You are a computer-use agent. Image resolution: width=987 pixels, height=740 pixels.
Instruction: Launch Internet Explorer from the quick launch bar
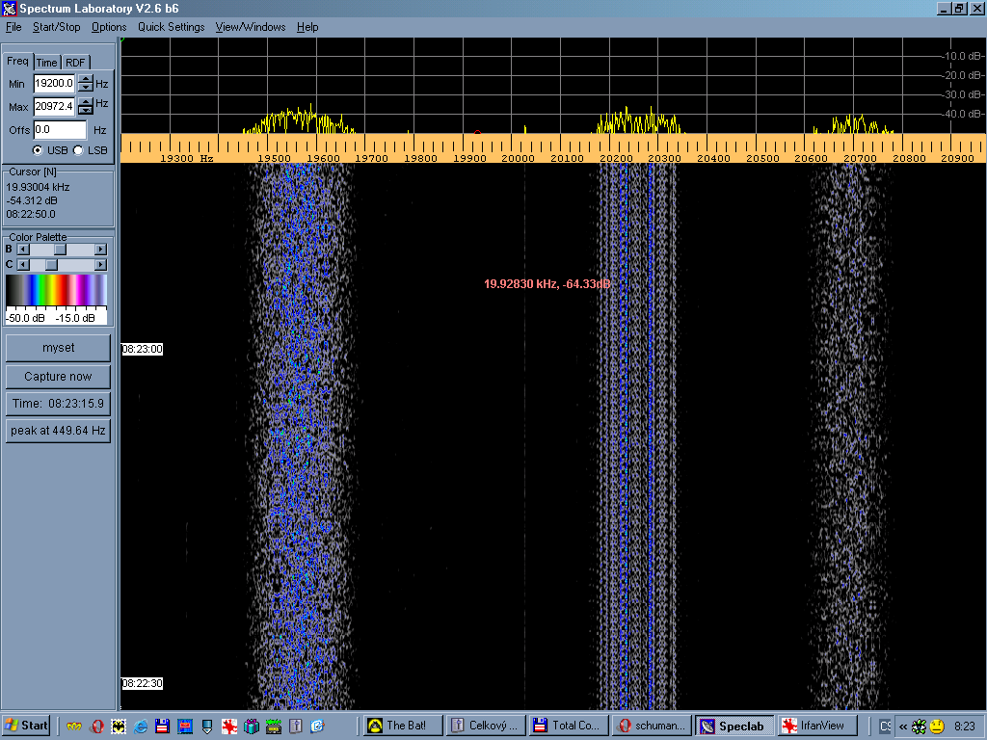[x=141, y=727]
